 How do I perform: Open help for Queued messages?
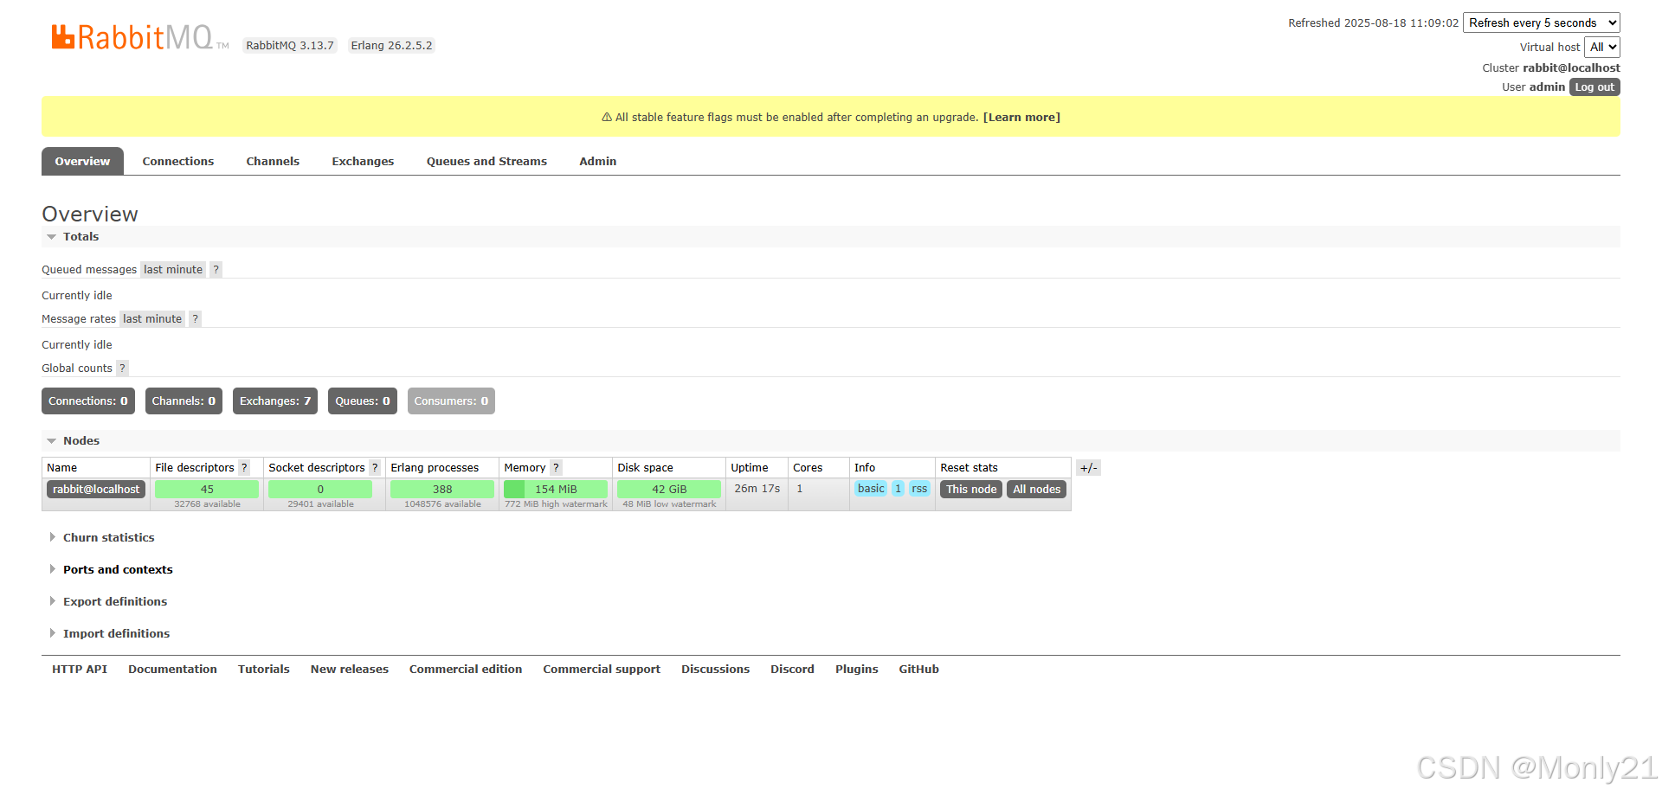(216, 270)
